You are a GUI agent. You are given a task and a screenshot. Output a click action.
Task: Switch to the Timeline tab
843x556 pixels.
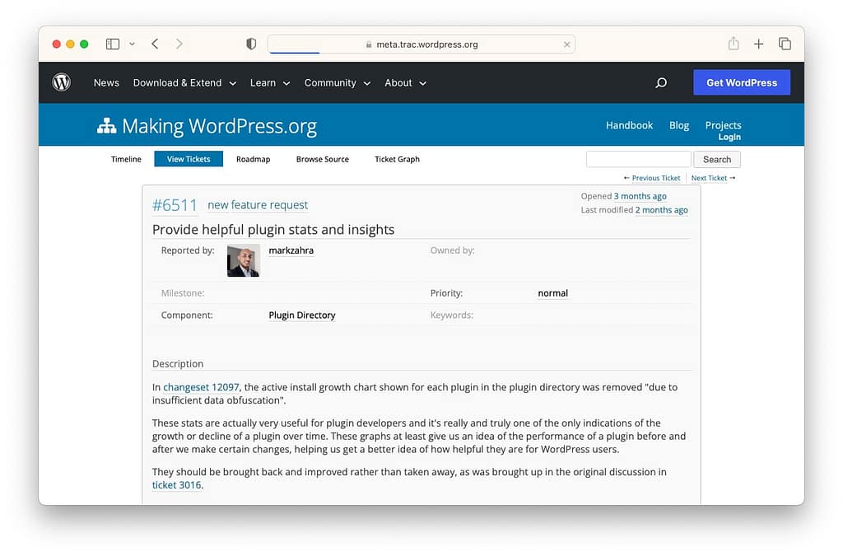point(126,159)
